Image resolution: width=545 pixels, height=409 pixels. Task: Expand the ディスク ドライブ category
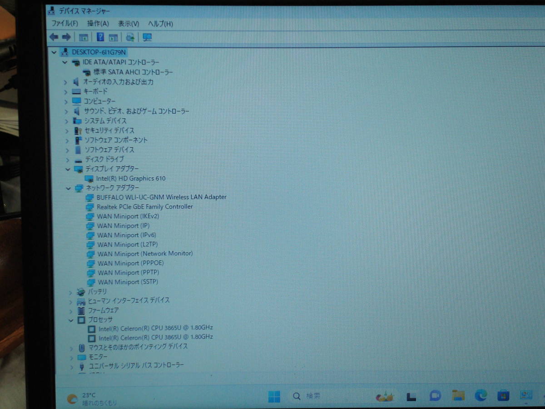point(68,160)
